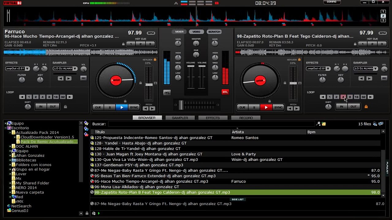Click the right deck BPM button

pos(383,33)
